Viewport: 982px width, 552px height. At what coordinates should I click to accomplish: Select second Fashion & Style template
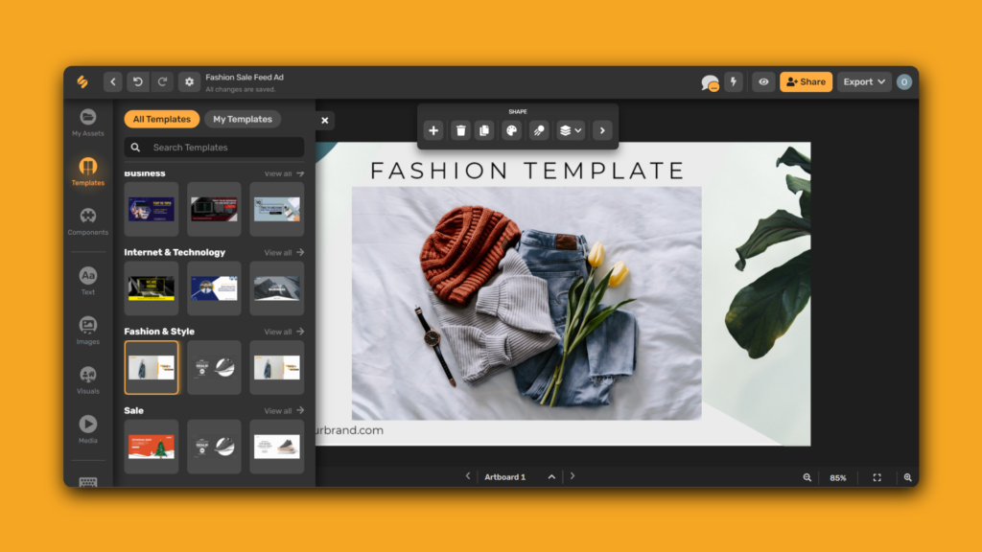point(214,367)
